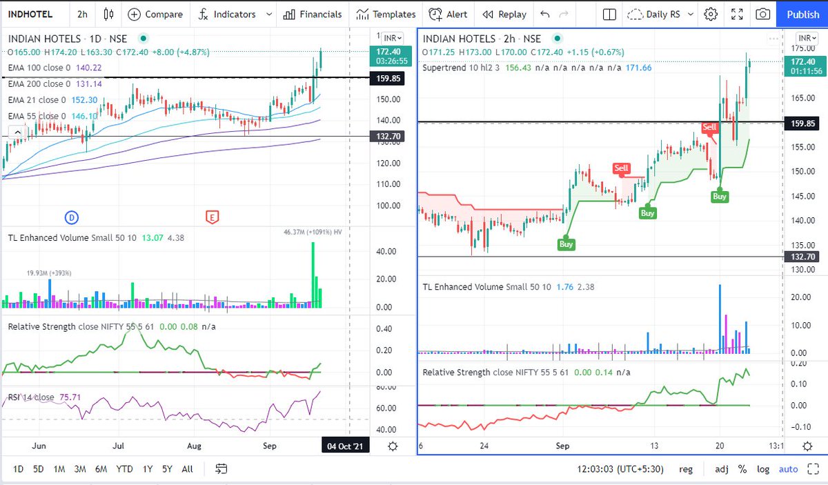
Task: Select left chart Relative Strength legend
Action: pos(80,326)
